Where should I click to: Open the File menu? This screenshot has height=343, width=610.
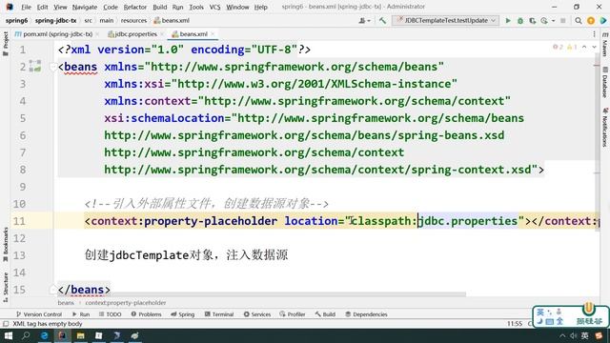tap(26, 7)
